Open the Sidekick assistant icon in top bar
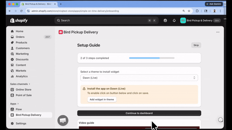232x130 pixels. pyautogui.click(x=165, y=20)
